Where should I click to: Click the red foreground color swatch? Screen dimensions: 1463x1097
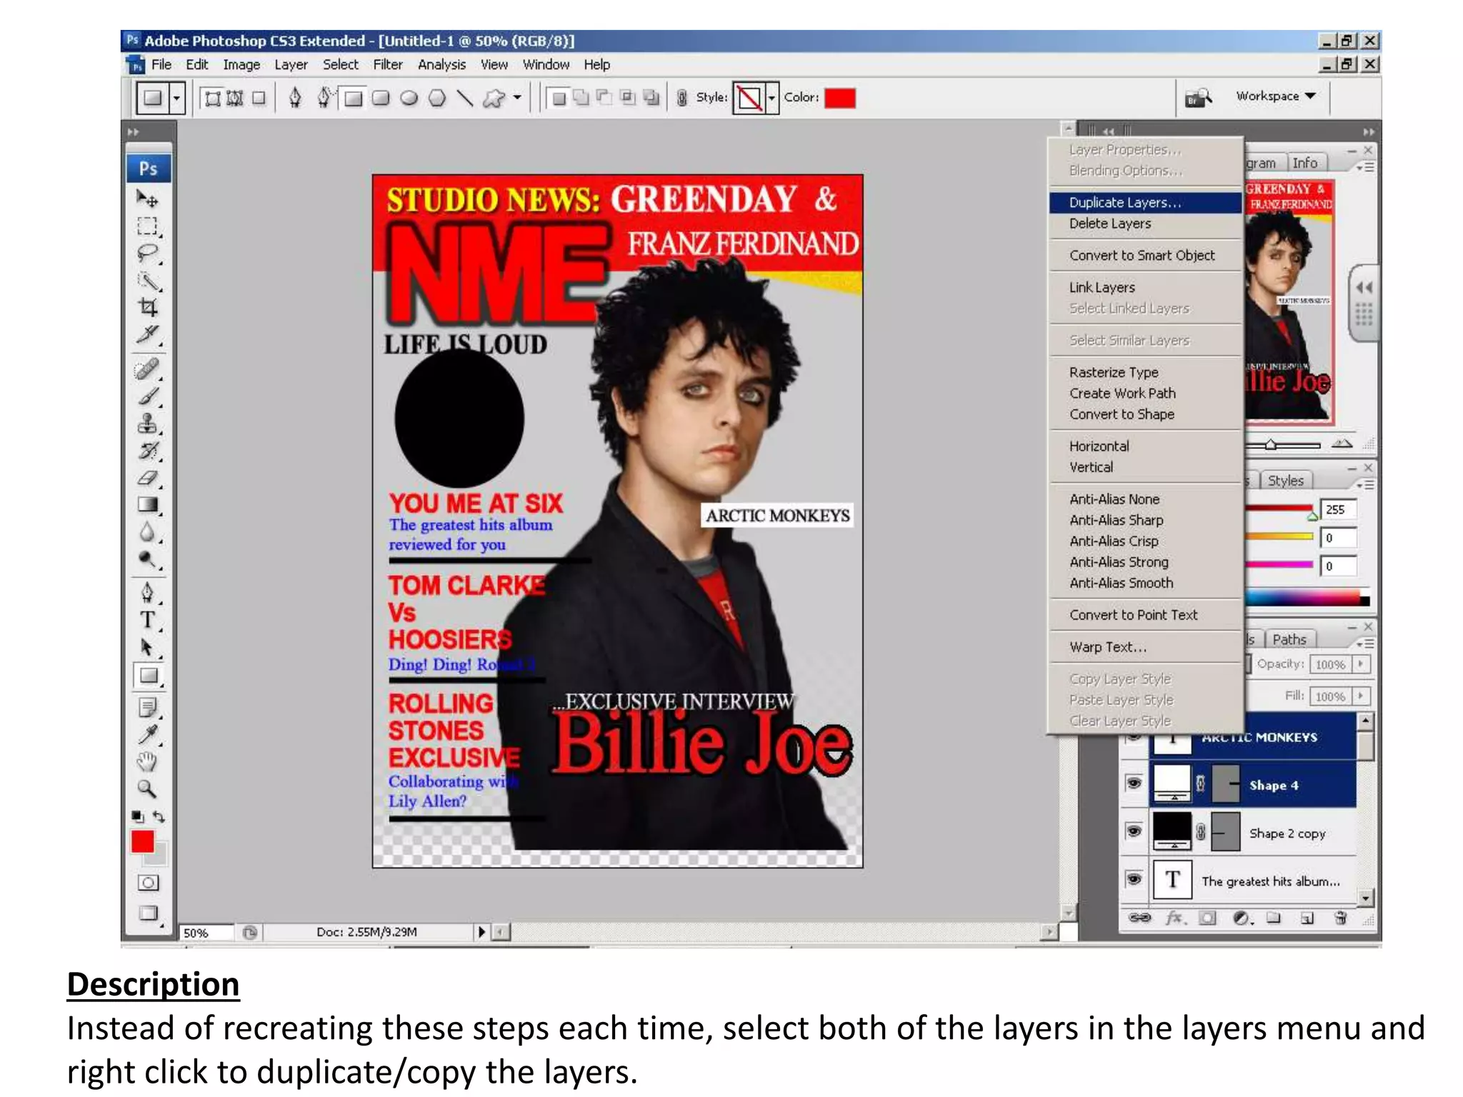[x=142, y=841]
